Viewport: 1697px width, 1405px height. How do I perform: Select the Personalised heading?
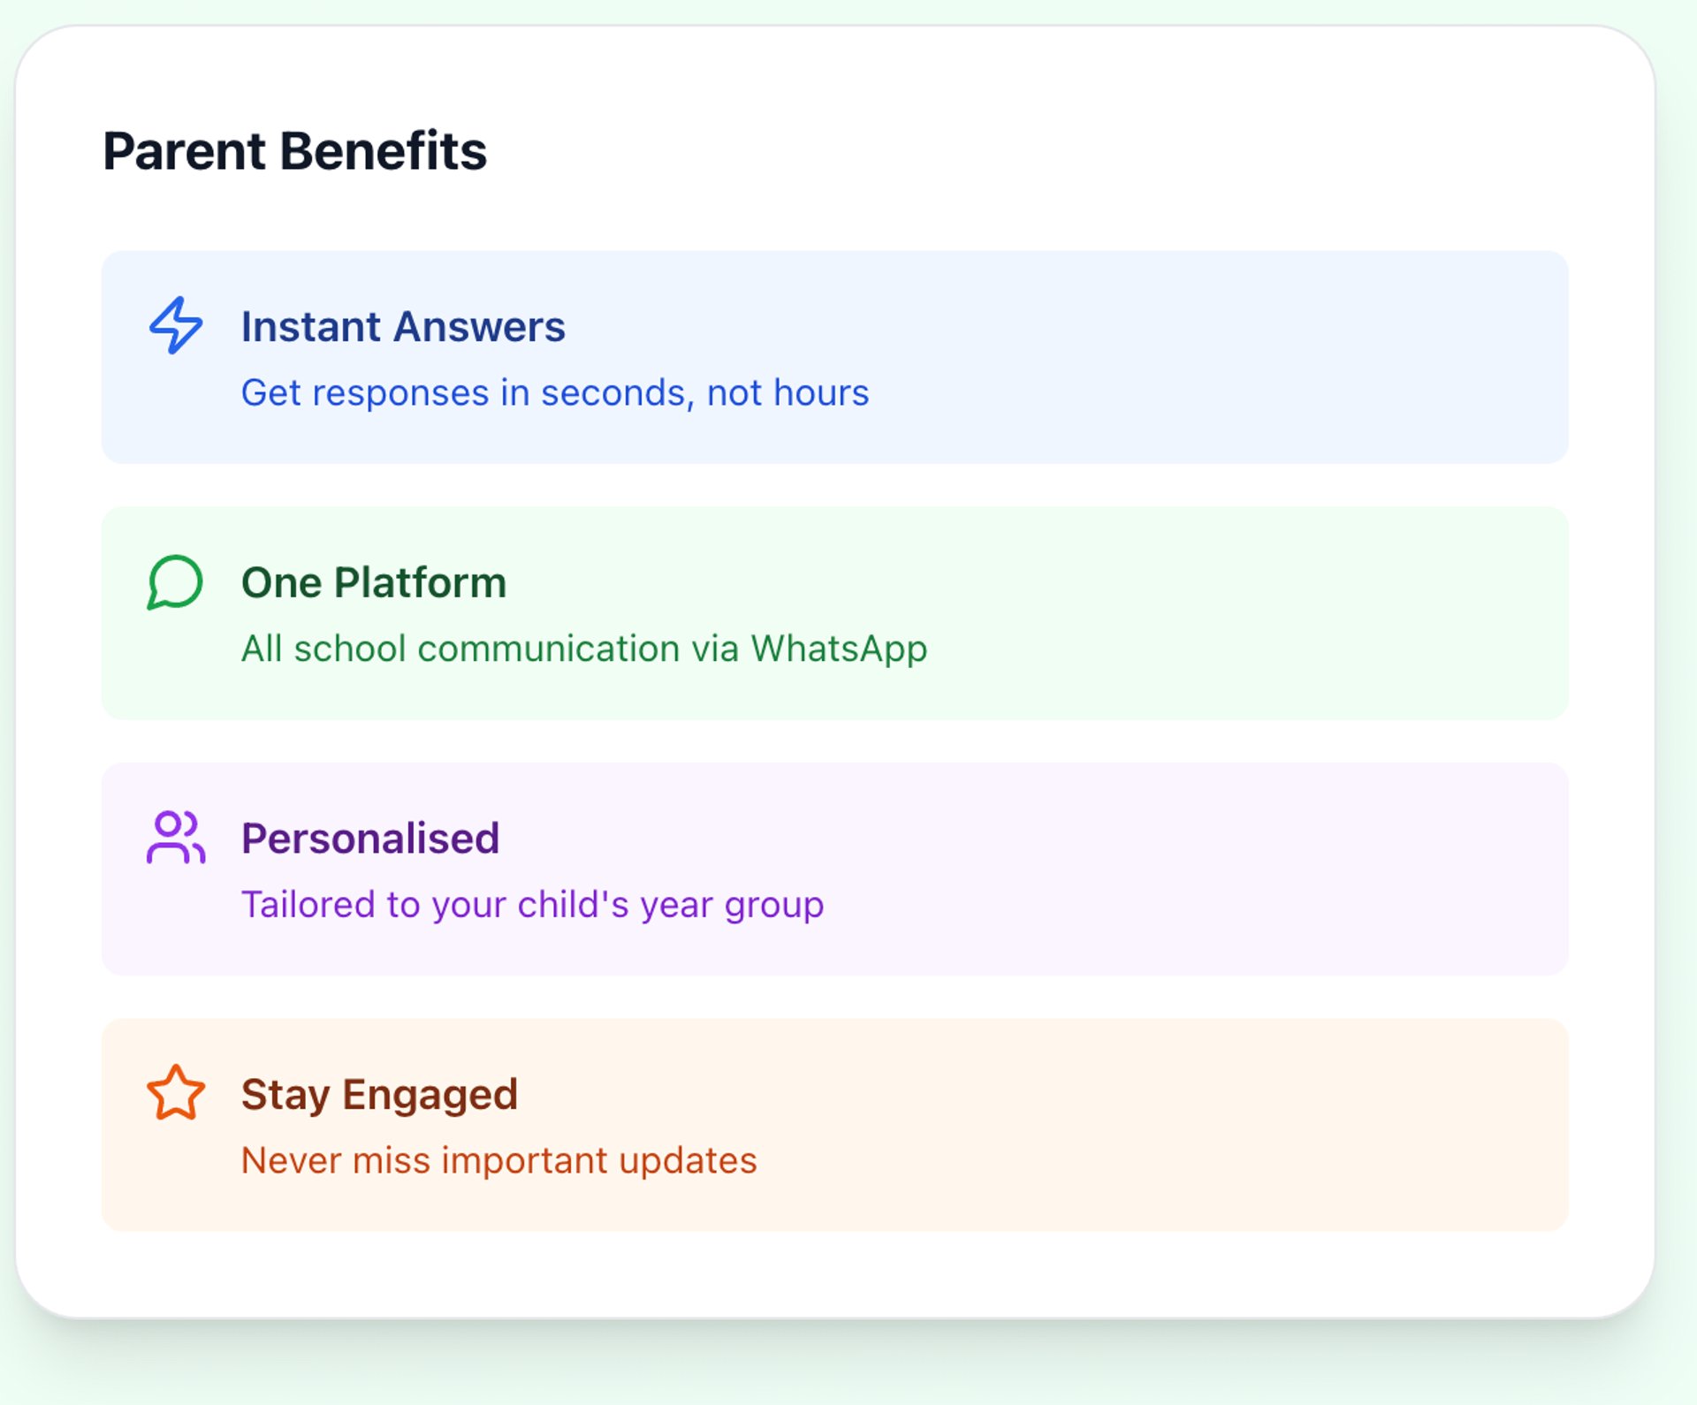point(370,838)
